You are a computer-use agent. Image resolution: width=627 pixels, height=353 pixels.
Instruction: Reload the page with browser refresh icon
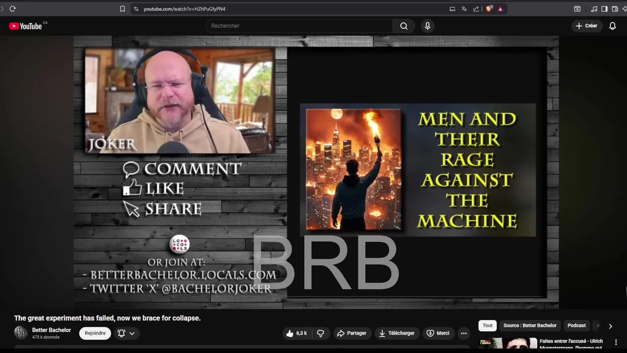pyautogui.click(x=12, y=9)
